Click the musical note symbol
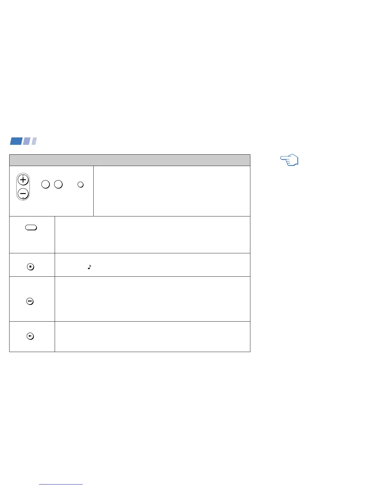The width and height of the screenshot is (376, 487). (x=89, y=267)
